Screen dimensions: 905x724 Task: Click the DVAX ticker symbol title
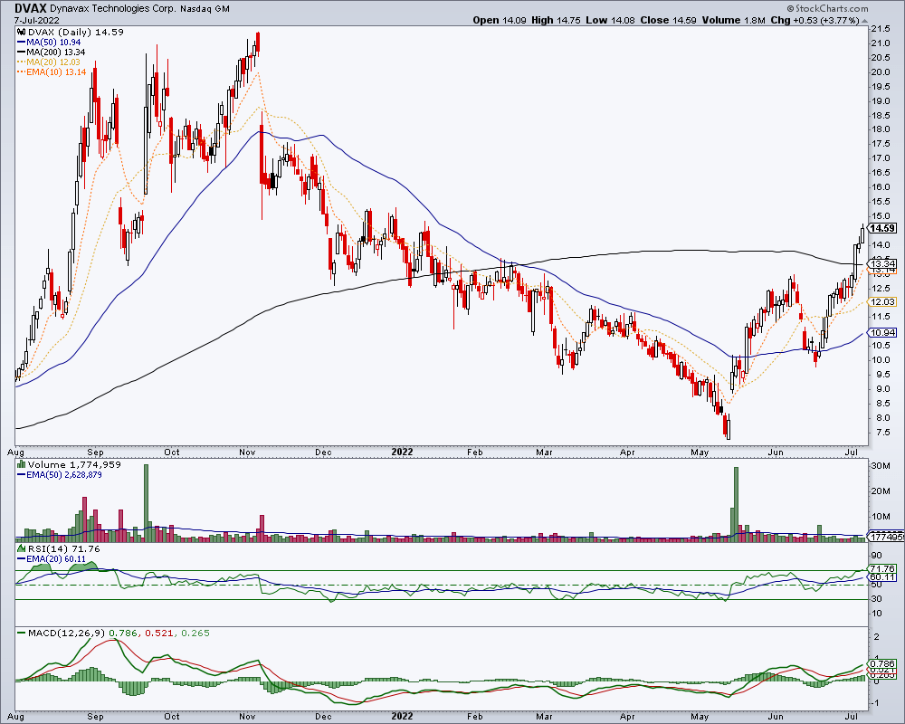[x=31, y=9]
